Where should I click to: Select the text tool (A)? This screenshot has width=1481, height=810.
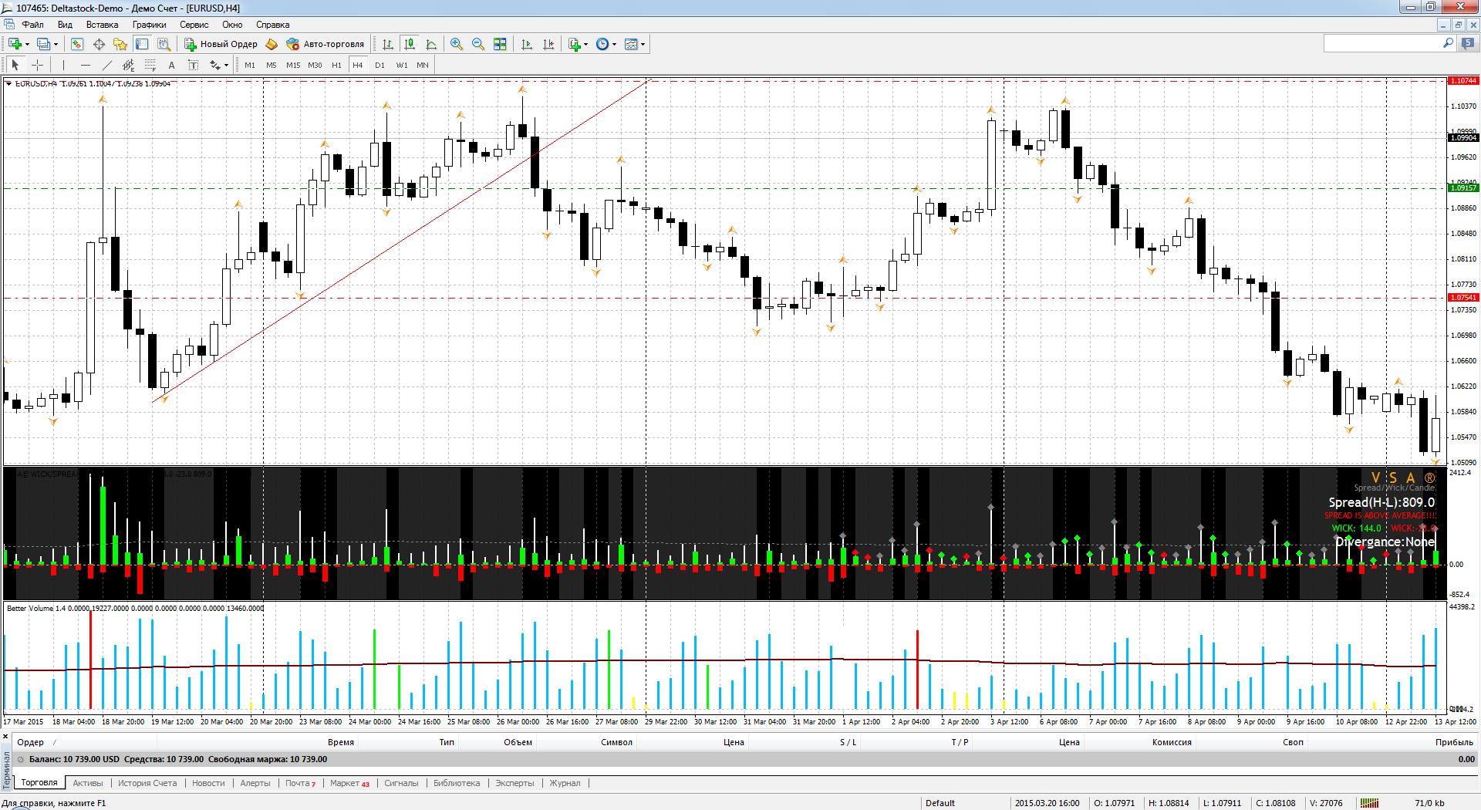coord(171,65)
